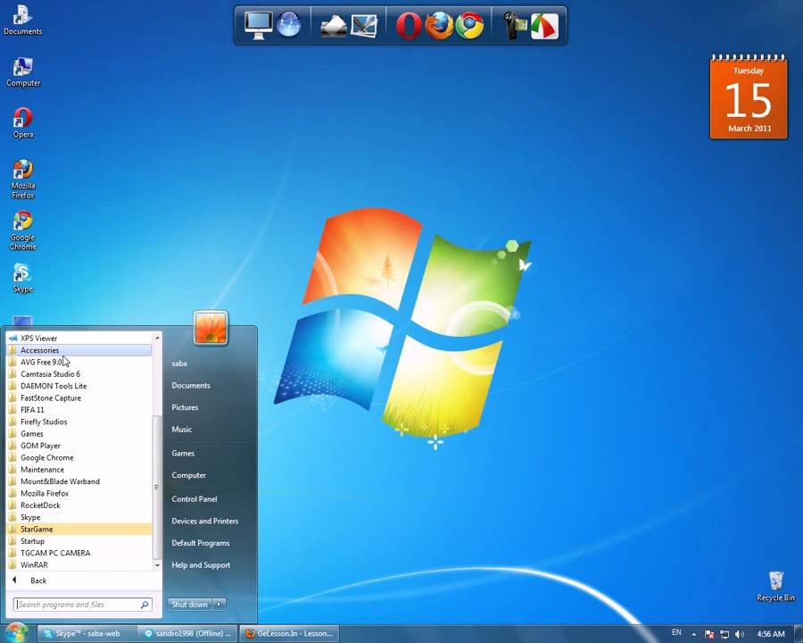
Task: Click the Action Center flag tray icon
Action: (709, 634)
